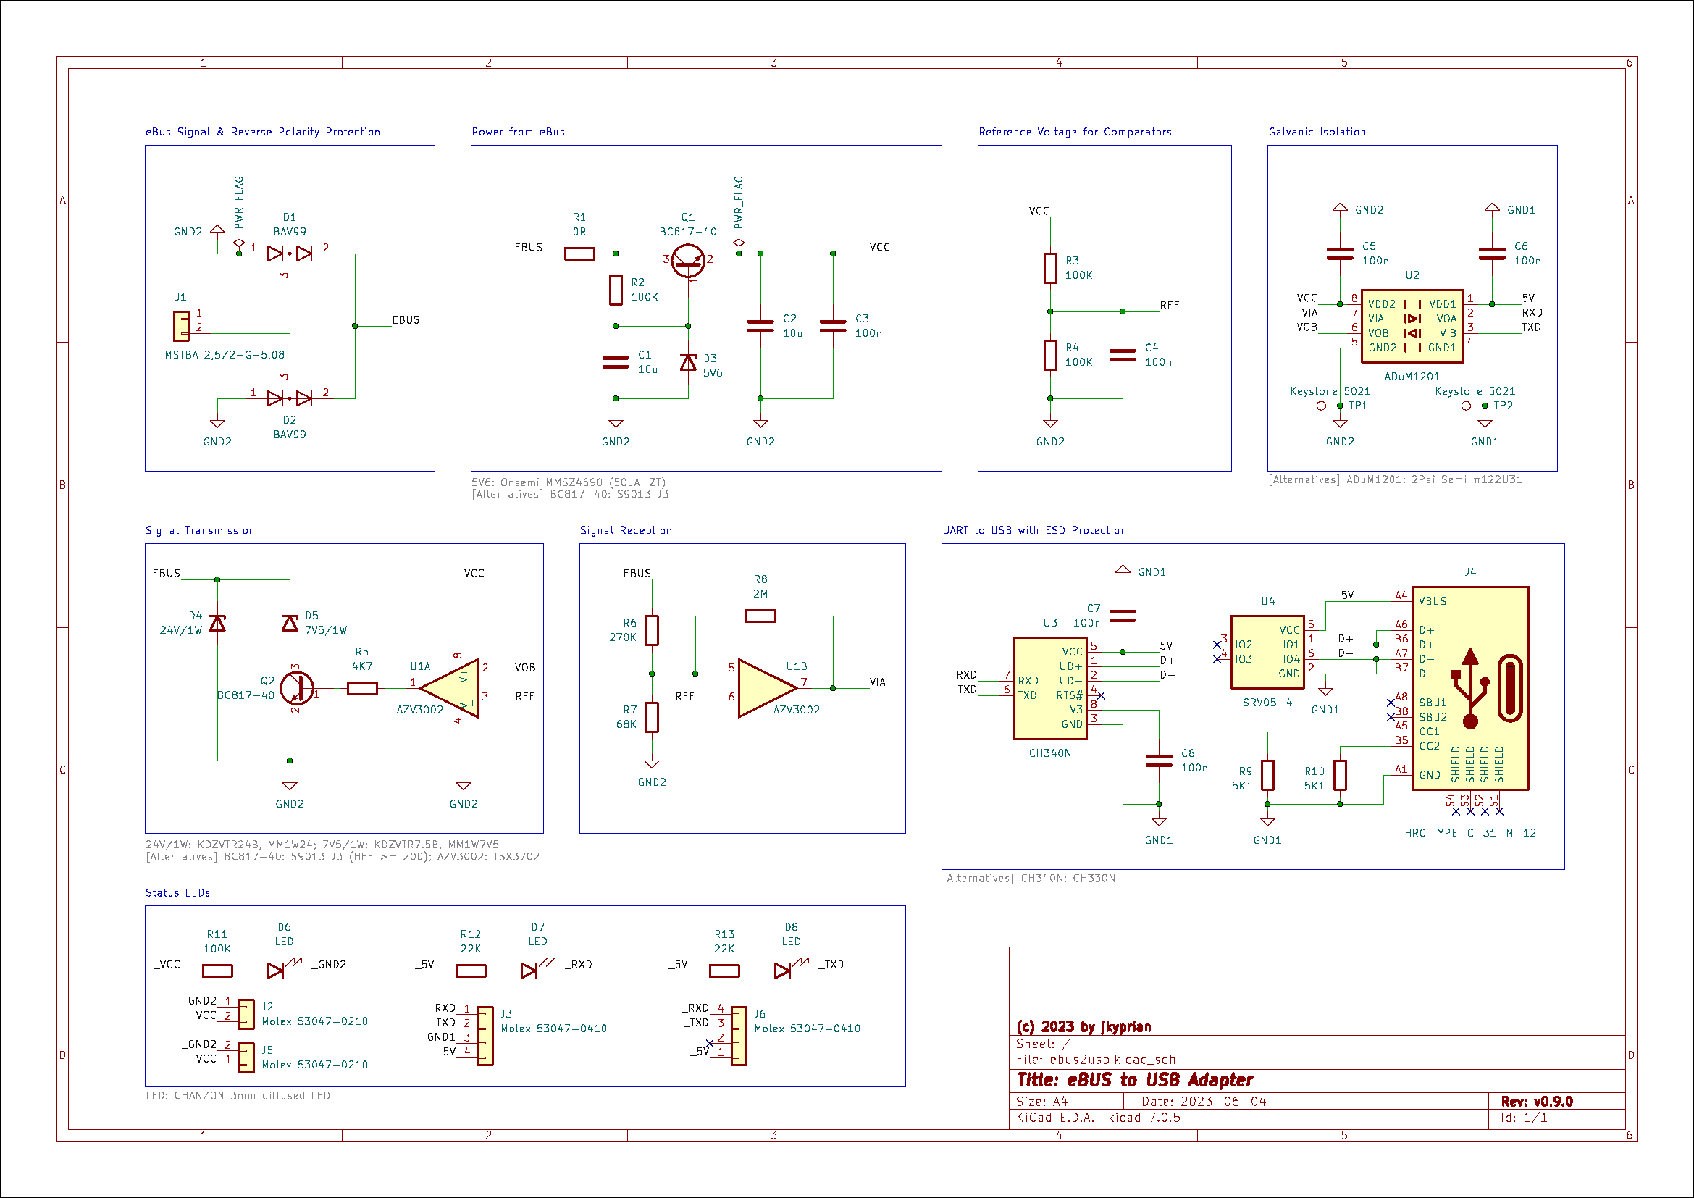Select the J5 Molex 53047-0210 connector
This screenshot has height=1198, width=1694.
[x=246, y=1057]
